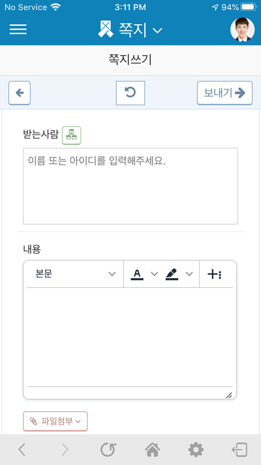Reload page from bottom bar
Screen dimensions: 261x465
pyautogui.click(x=108, y=450)
